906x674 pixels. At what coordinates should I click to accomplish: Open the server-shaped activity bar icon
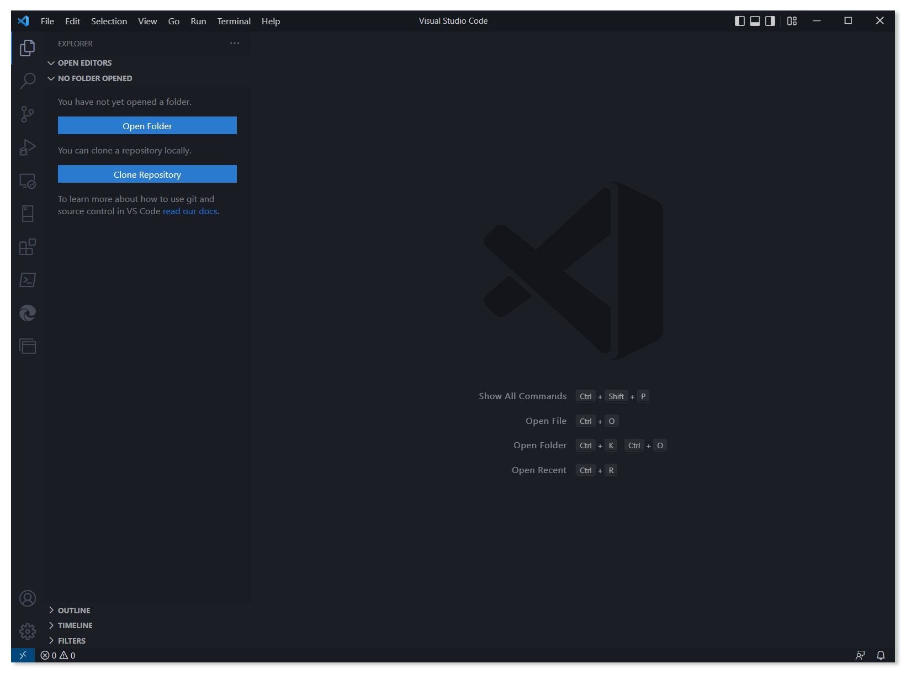(28, 214)
